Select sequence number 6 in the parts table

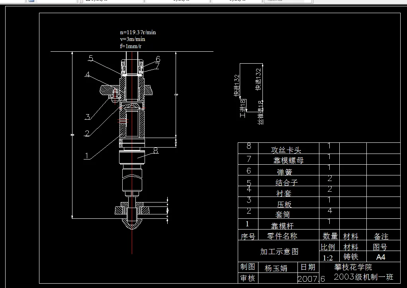[249, 171]
